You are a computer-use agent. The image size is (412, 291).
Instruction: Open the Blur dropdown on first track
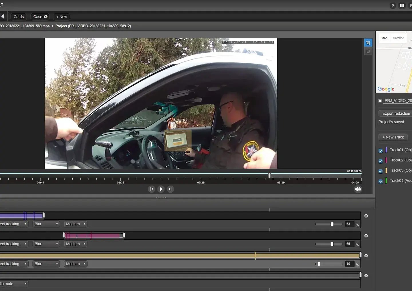[x=46, y=224]
